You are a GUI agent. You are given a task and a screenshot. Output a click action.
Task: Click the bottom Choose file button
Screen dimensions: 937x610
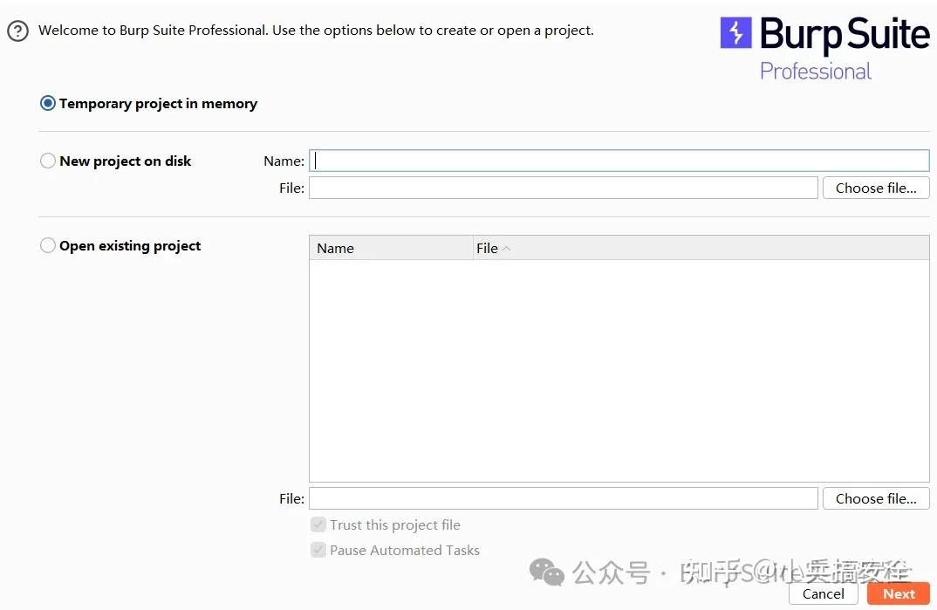[876, 498]
